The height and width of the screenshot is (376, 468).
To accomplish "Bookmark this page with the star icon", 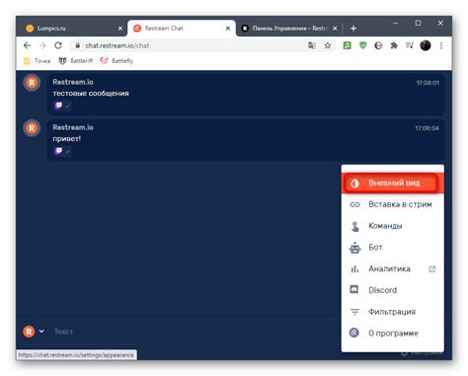I will [x=328, y=45].
